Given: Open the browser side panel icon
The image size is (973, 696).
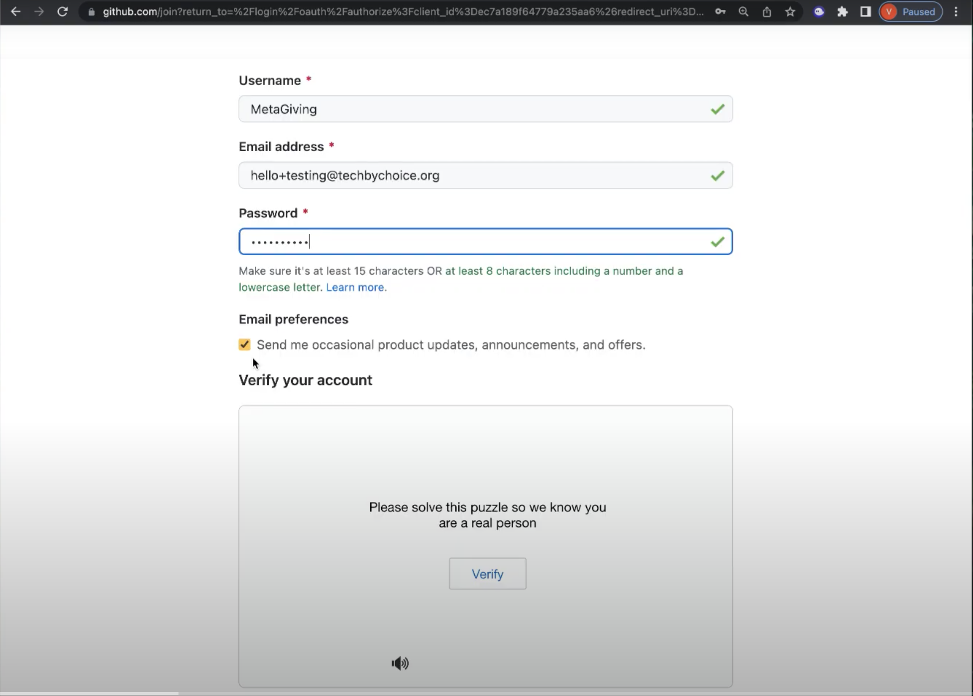Looking at the screenshot, I should coord(865,11).
